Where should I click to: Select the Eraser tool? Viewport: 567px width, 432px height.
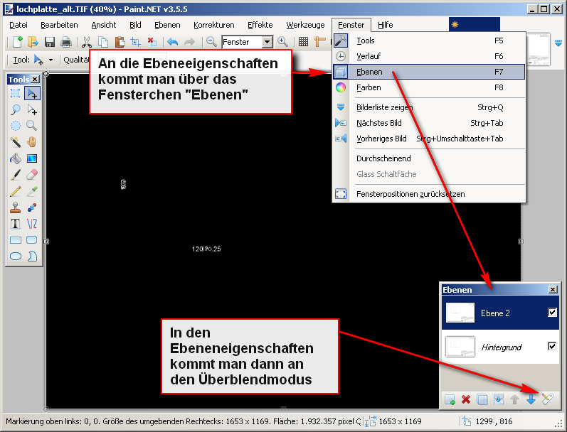pos(32,175)
